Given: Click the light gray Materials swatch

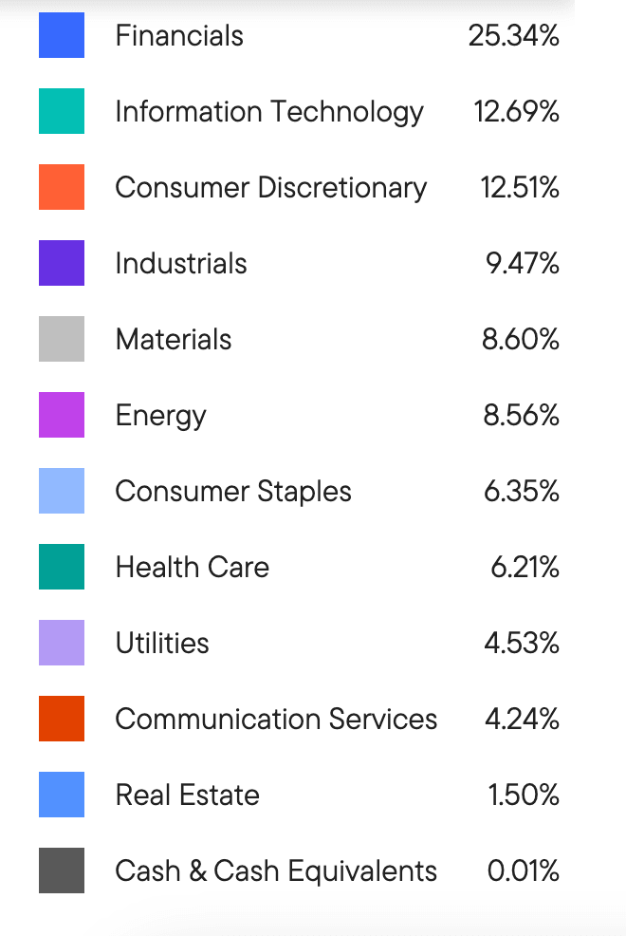Looking at the screenshot, I should [62, 339].
